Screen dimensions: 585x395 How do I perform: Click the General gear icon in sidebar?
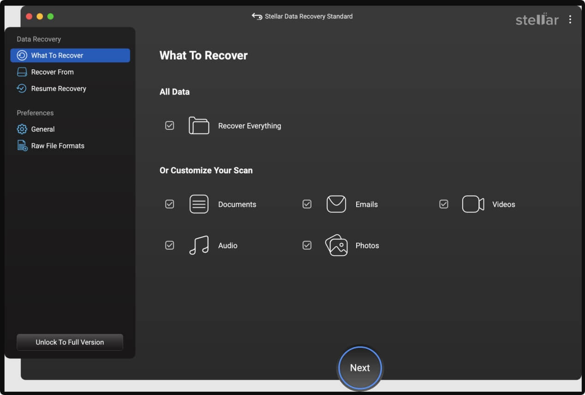[22, 129]
